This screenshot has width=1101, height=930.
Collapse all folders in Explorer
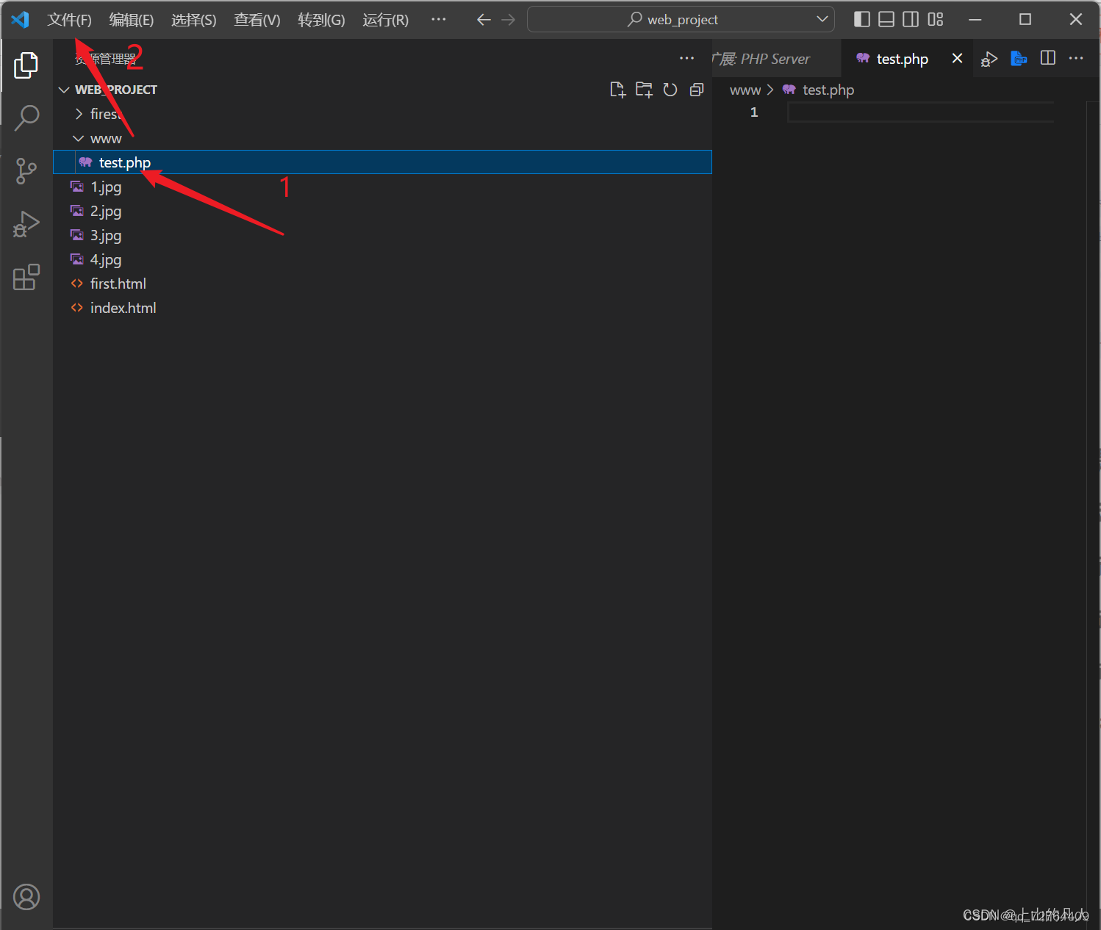pos(697,90)
